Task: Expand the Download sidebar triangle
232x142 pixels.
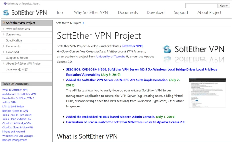Action: click(4, 52)
